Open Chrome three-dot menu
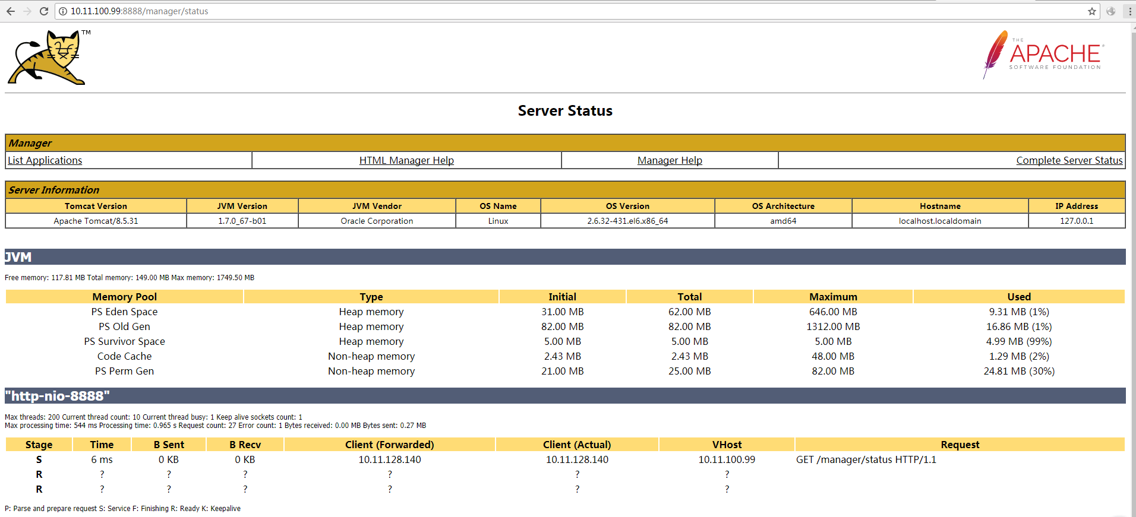Image resolution: width=1136 pixels, height=517 pixels. [x=1129, y=11]
